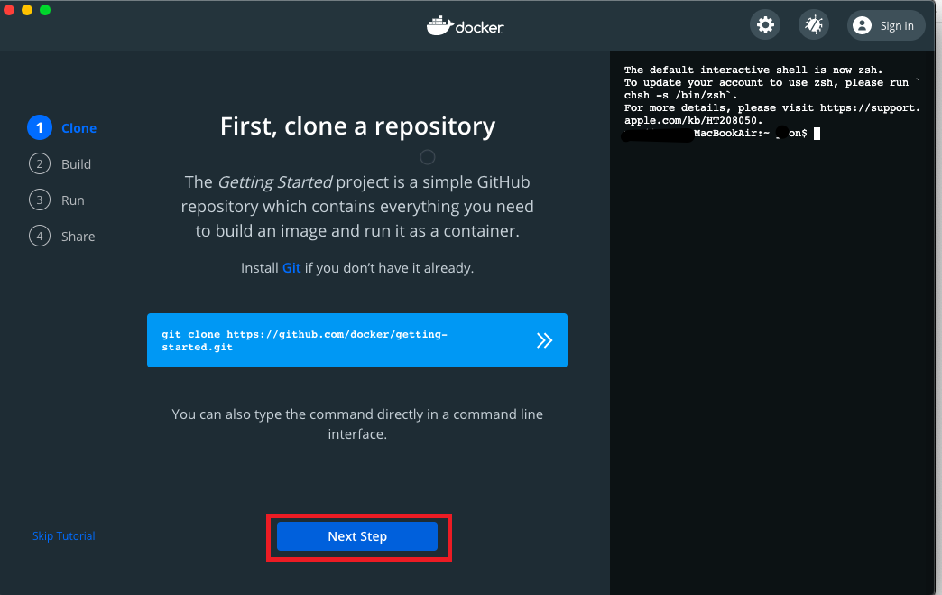Click the Next Step button
Viewport: 942px width, 595px height.
click(356, 536)
